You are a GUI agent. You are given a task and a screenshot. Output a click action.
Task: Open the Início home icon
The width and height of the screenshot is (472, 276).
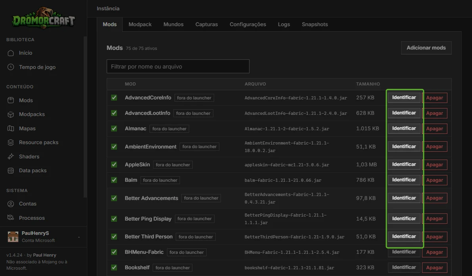pos(11,53)
